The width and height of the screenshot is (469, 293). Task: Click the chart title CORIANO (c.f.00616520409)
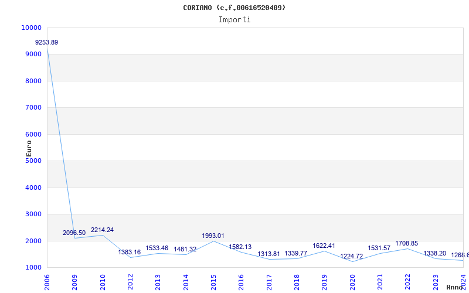[235, 8]
